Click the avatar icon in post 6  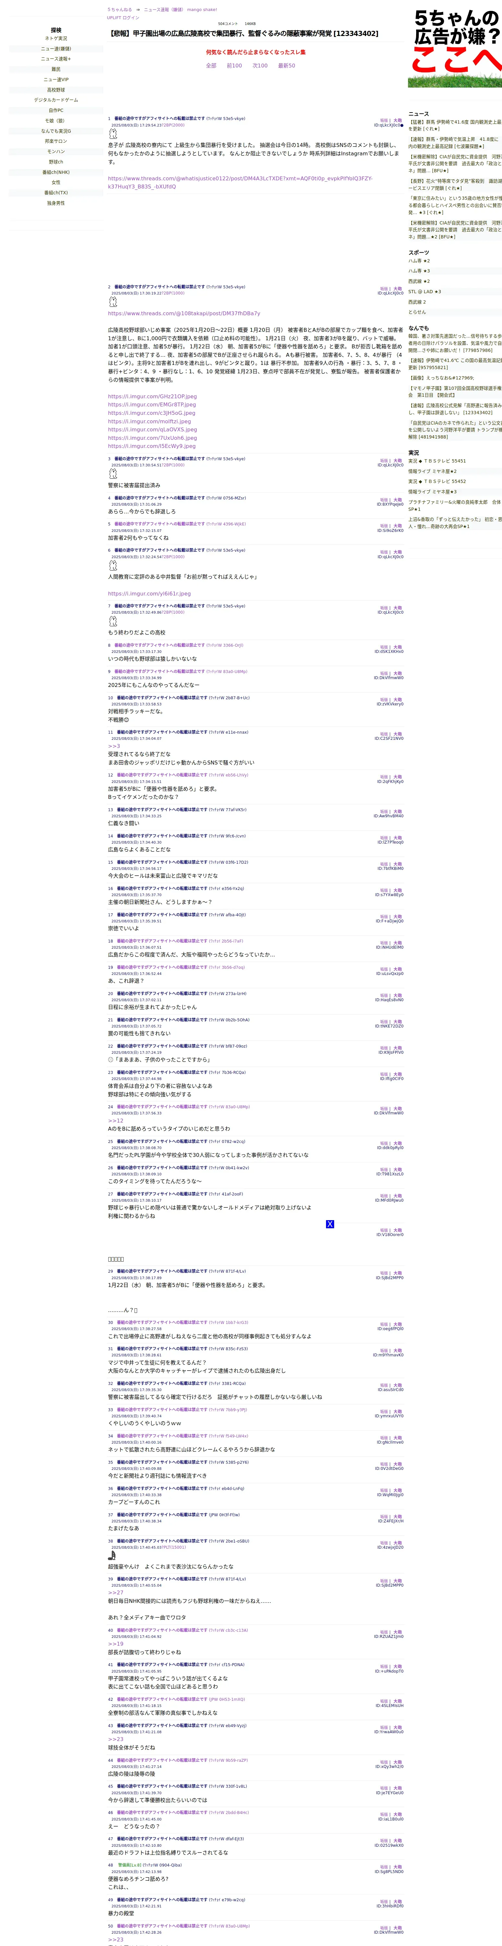click(113, 565)
